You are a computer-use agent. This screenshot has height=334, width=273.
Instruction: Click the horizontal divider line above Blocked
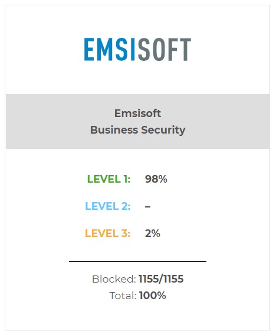(x=137, y=261)
